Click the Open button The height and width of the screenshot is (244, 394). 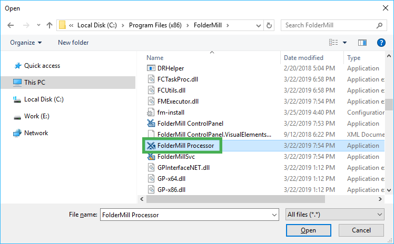pos(308,230)
